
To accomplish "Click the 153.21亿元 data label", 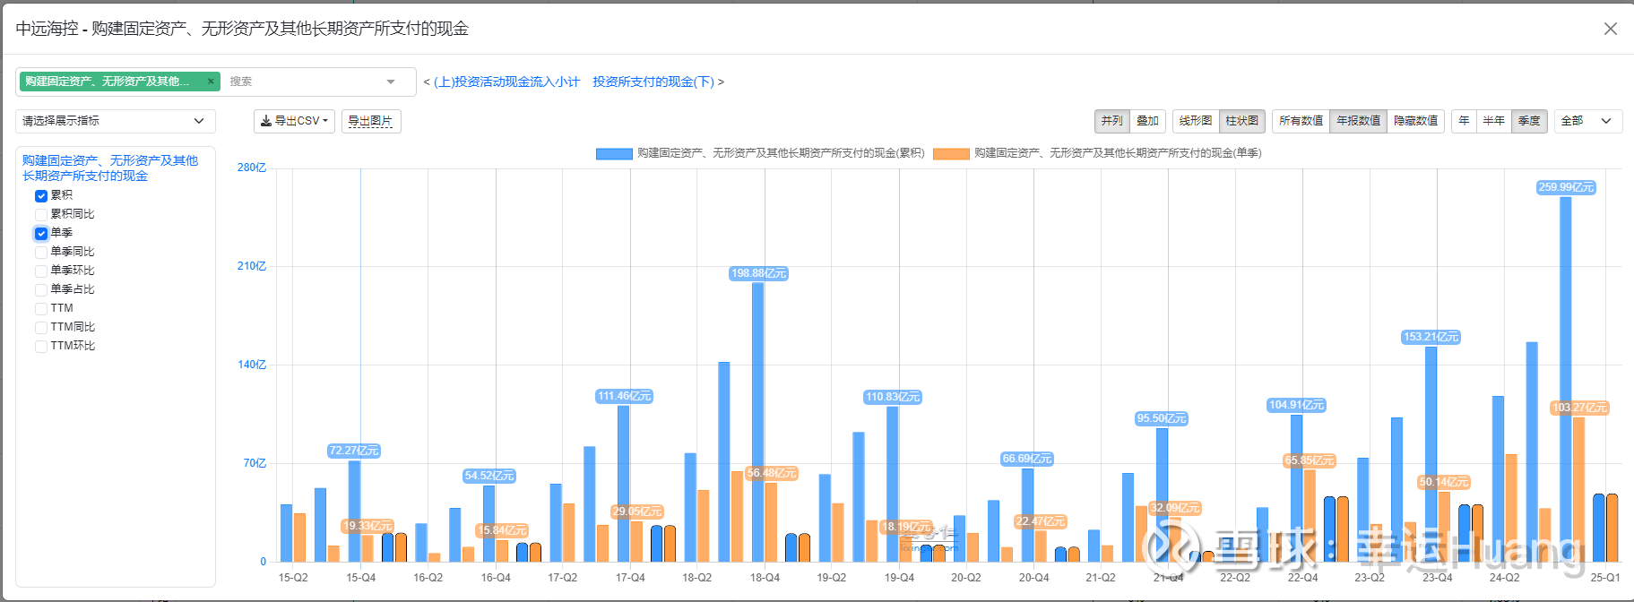I will 1431,337.
